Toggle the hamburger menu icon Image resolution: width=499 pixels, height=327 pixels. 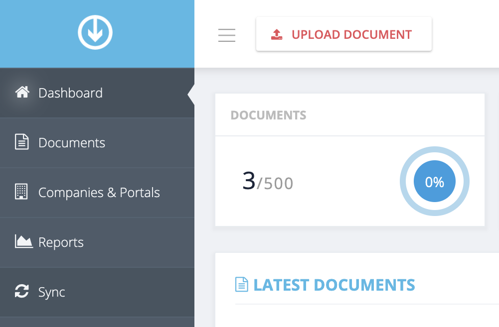[227, 35]
